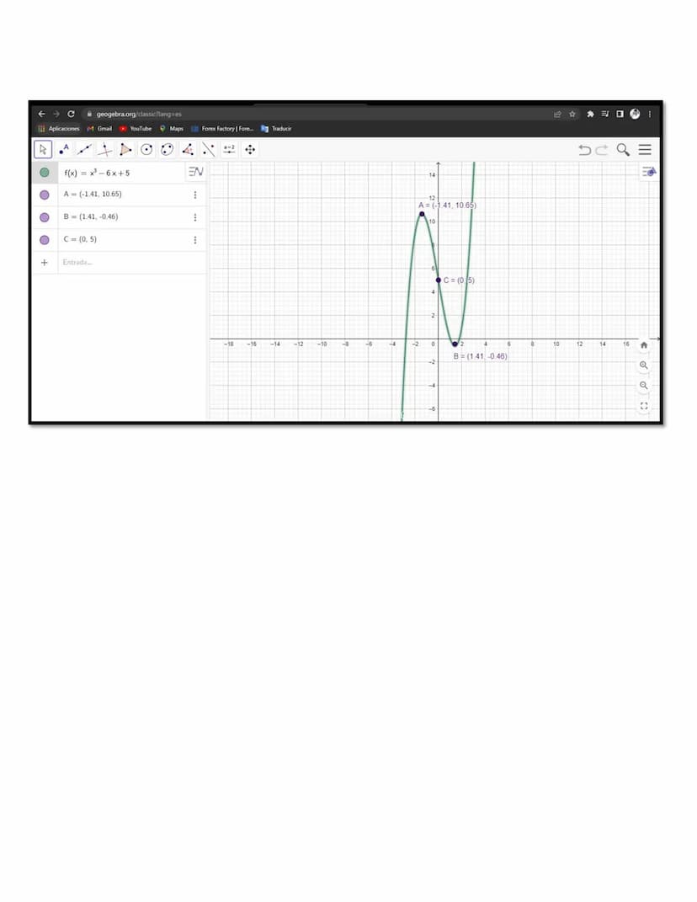Viewport: 697px width, 902px height.
Task: Click the browser back arrow
Action: [41, 114]
